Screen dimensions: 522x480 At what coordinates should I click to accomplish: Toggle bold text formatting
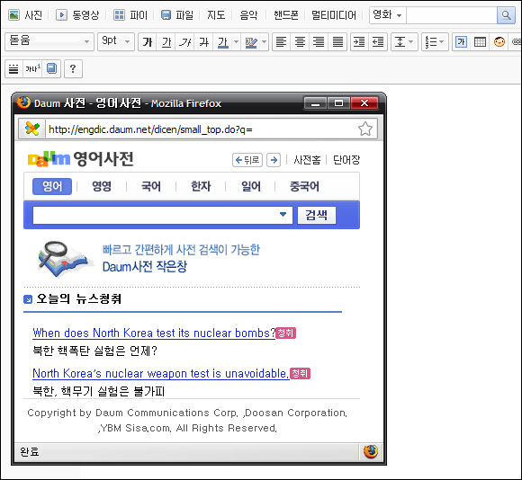[148, 42]
